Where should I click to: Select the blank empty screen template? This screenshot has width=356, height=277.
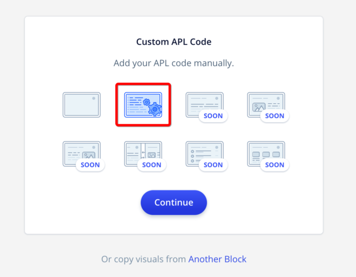pos(82,105)
